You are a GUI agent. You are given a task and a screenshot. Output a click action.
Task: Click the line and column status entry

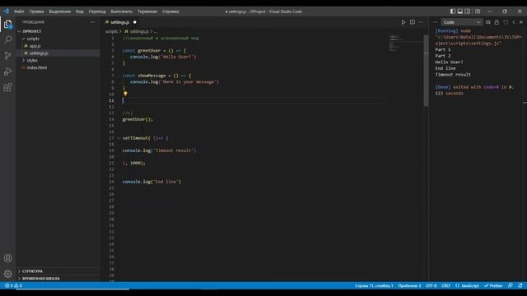pyautogui.click(x=374, y=285)
